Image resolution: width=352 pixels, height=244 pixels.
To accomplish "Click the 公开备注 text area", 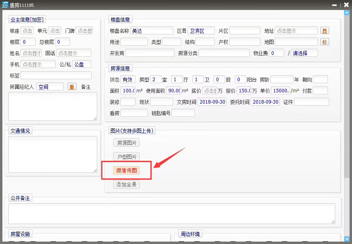I will coord(172,214).
